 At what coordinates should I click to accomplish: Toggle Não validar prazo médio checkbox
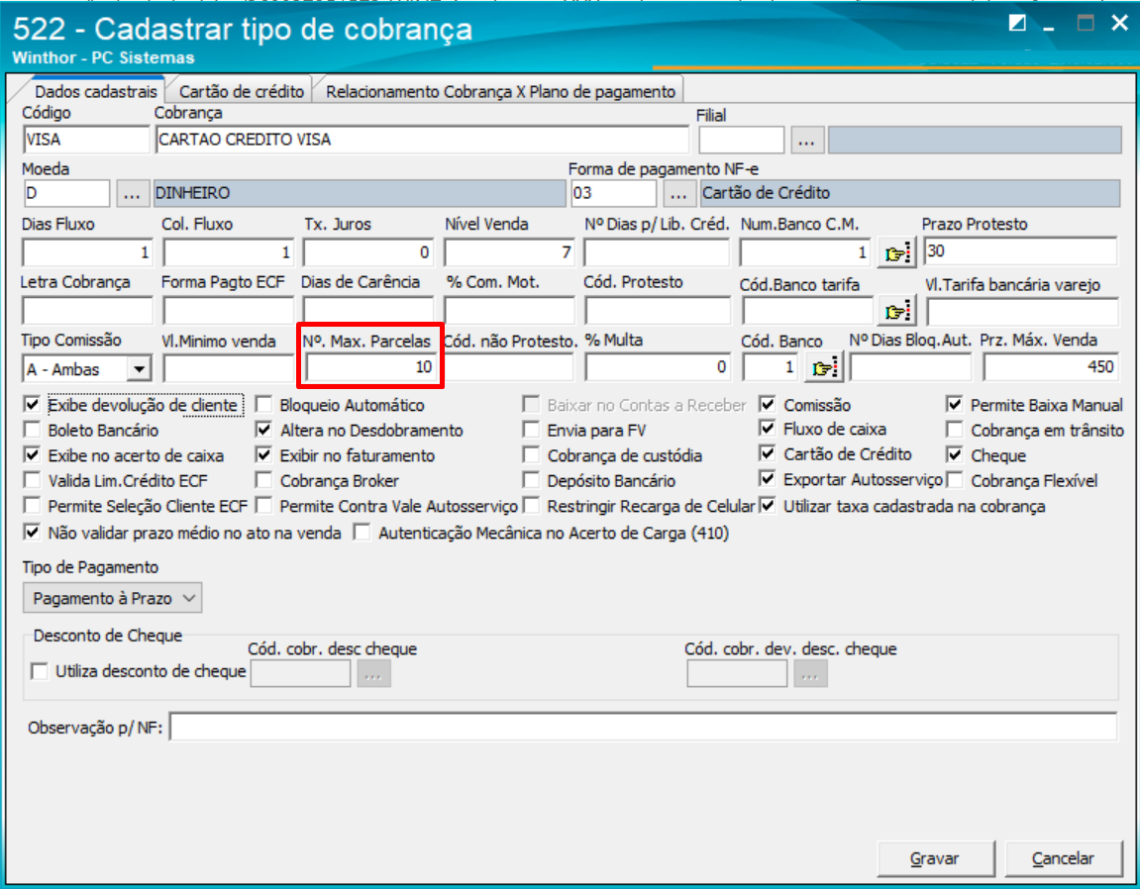pos(32,532)
